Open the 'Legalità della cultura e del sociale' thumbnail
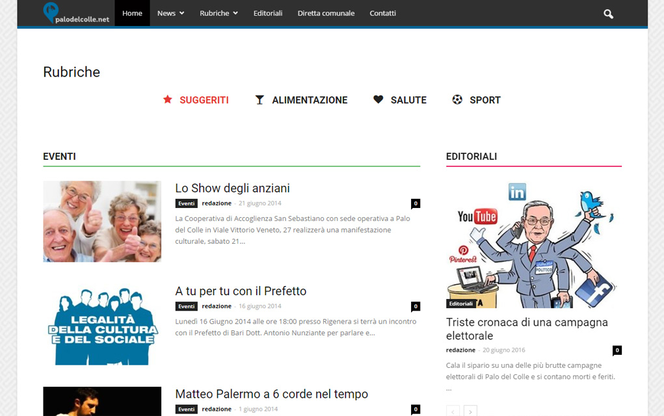 tap(102, 324)
